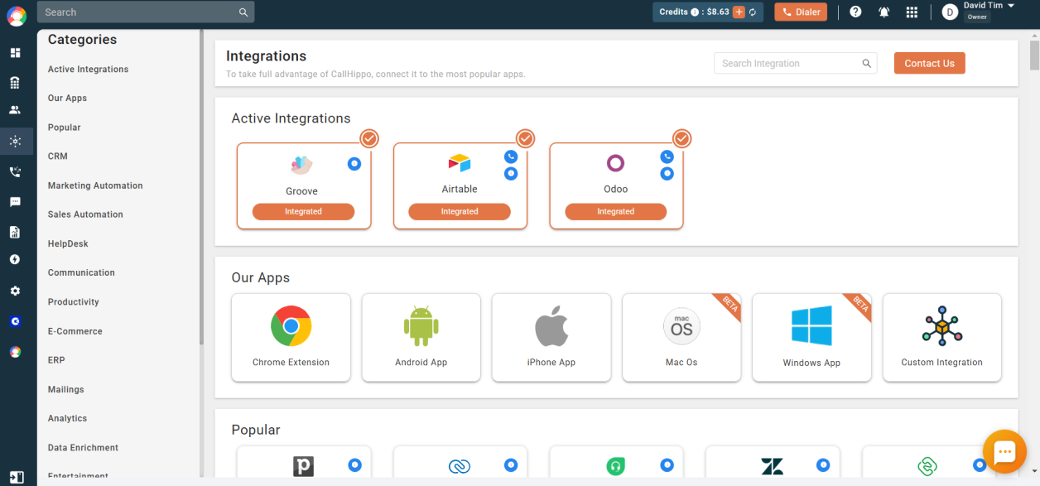Open the Android App card
This screenshot has height=486, width=1040.
(x=421, y=337)
